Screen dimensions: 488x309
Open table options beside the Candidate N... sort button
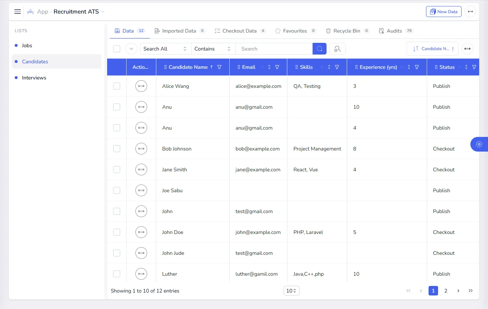point(467,49)
